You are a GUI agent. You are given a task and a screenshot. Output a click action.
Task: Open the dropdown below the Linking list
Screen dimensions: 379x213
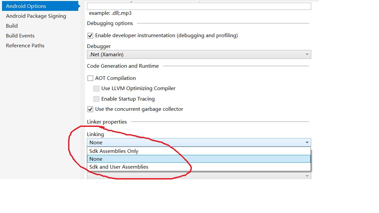[199, 176]
